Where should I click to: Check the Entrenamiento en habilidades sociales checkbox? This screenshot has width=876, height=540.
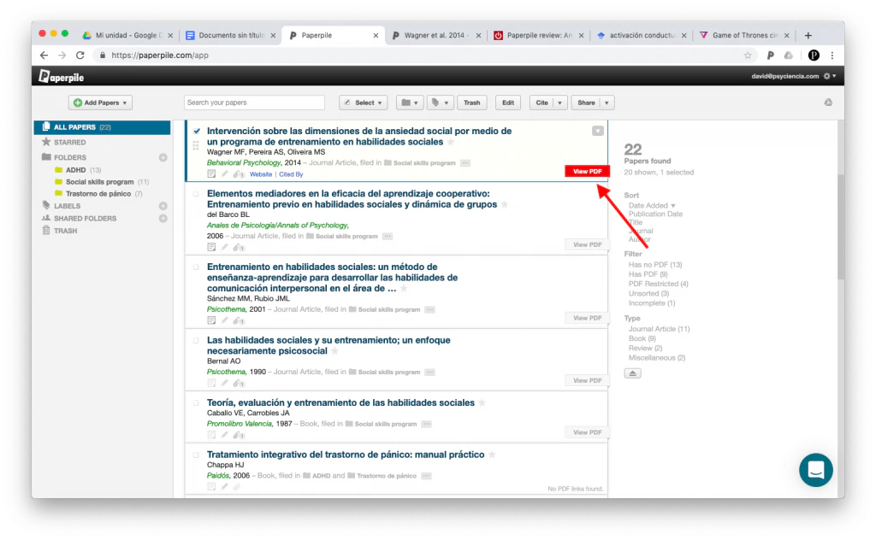pos(196,267)
